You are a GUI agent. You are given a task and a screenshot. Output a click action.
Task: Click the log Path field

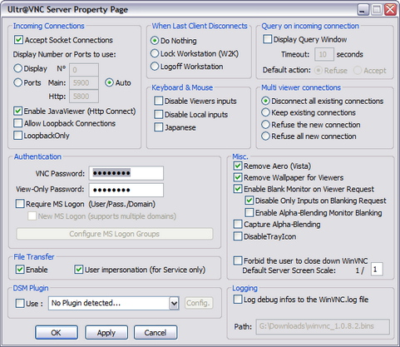click(x=323, y=326)
